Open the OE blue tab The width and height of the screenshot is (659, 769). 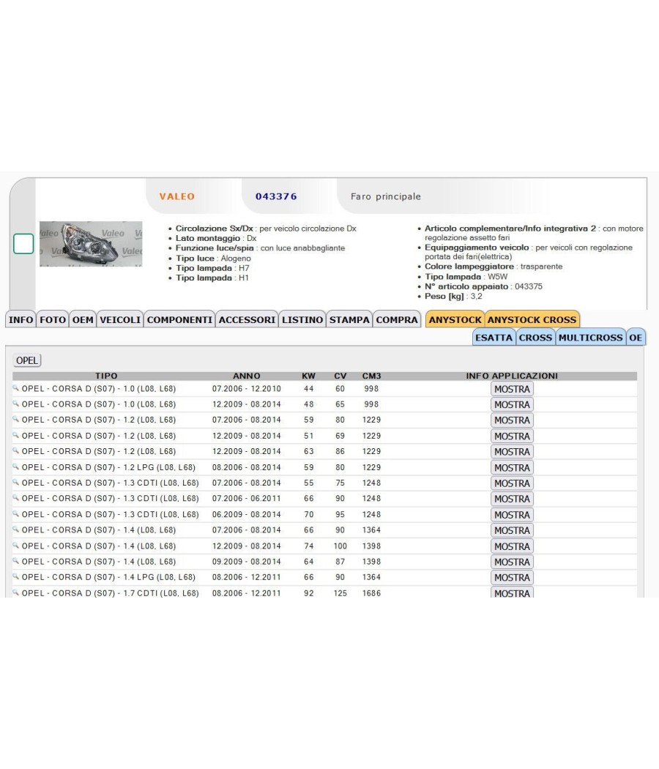pyautogui.click(x=636, y=338)
